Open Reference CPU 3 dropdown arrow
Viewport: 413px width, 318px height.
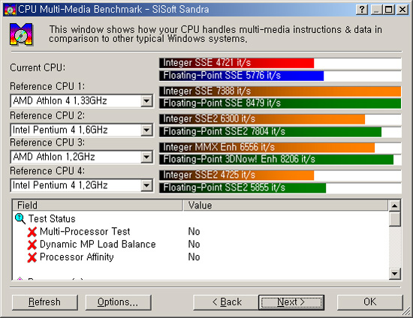click(x=146, y=157)
